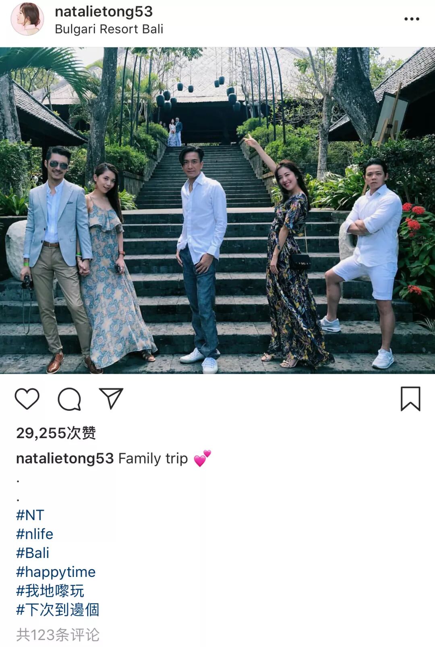The width and height of the screenshot is (435, 647).
Task: Open comments via speech bubble icon
Action: click(69, 399)
